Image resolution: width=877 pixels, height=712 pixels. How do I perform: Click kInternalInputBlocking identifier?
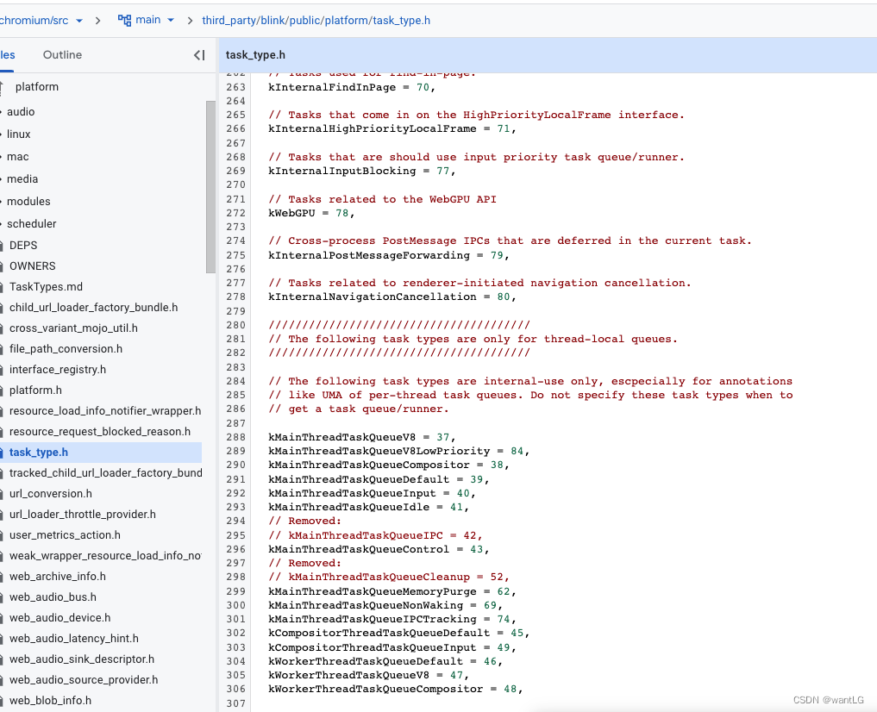(341, 171)
